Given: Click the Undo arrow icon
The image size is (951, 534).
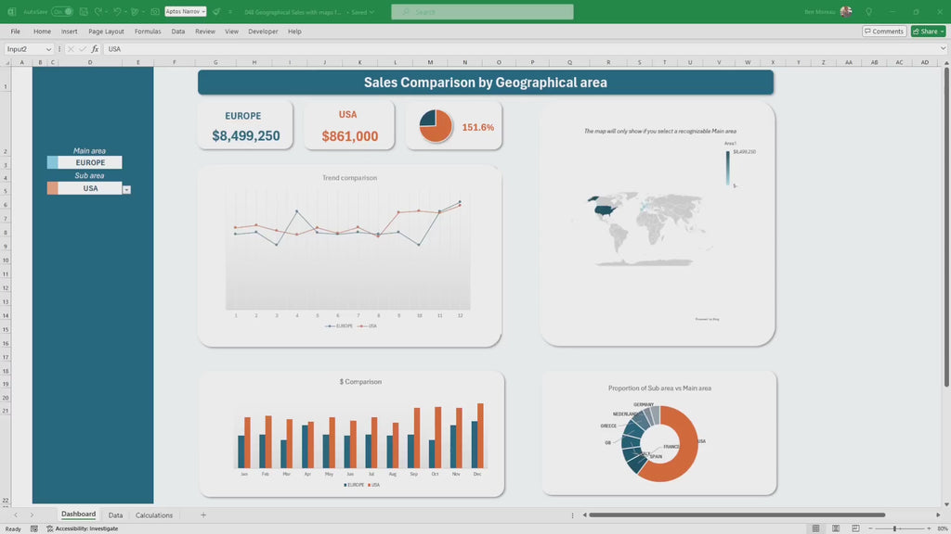Looking at the screenshot, I should coord(117,12).
